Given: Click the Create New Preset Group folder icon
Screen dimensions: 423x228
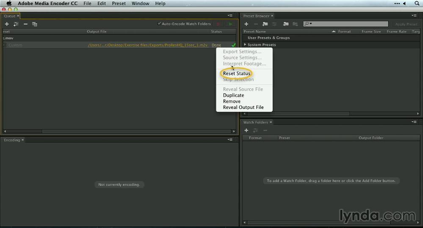Looking at the screenshot, I should tap(265, 24).
